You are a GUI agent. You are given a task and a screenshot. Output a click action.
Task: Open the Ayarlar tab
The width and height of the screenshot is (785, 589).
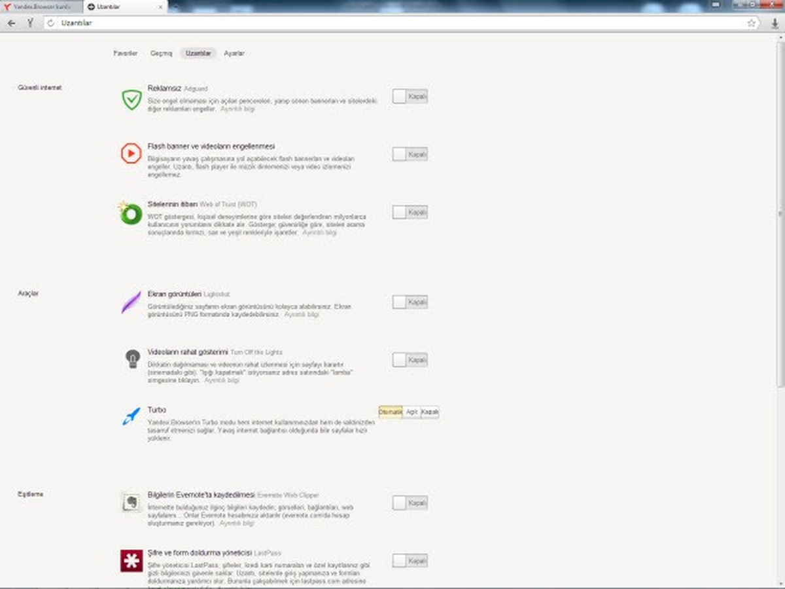tap(234, 53)
